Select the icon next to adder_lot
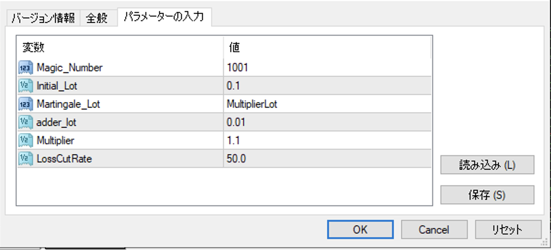The height and width of the screenshot is (250, 551). [x=26, y=122]
